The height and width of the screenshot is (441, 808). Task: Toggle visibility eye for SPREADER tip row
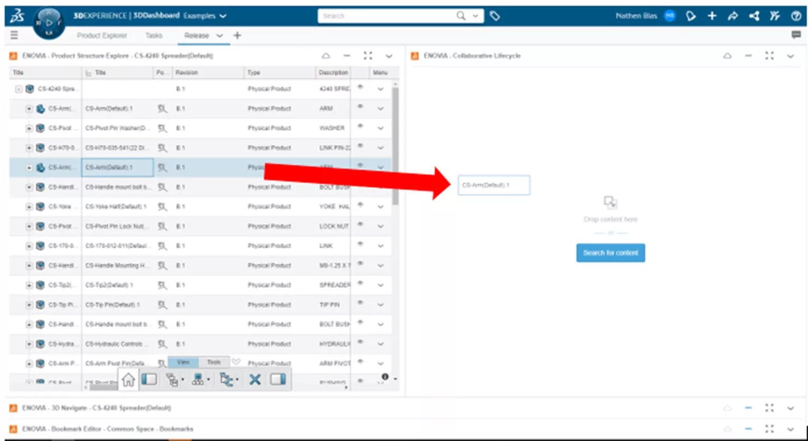tap(360, 283)
